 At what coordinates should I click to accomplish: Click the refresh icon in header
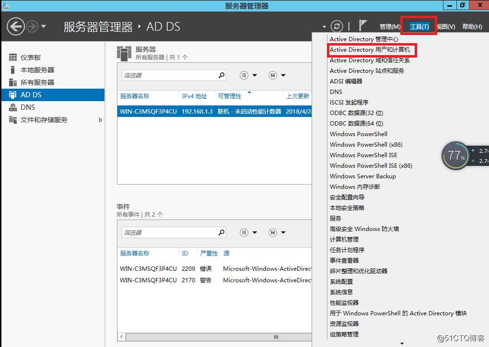(337, 26)
